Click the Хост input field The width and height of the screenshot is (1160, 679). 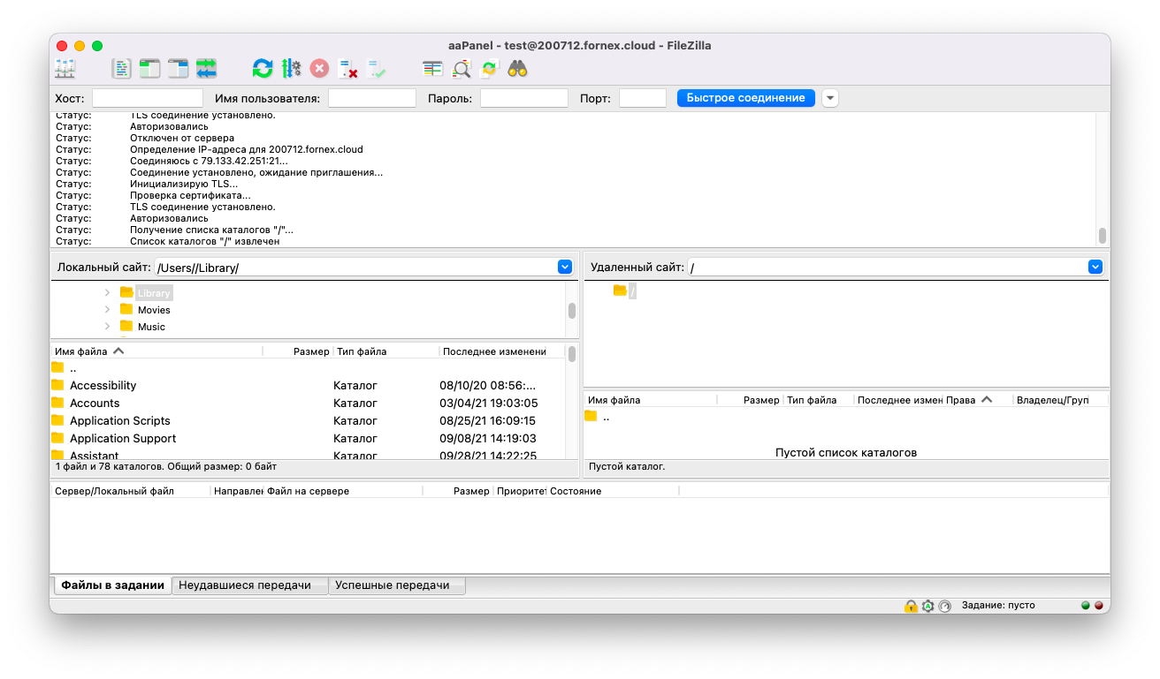pos(148,98)
